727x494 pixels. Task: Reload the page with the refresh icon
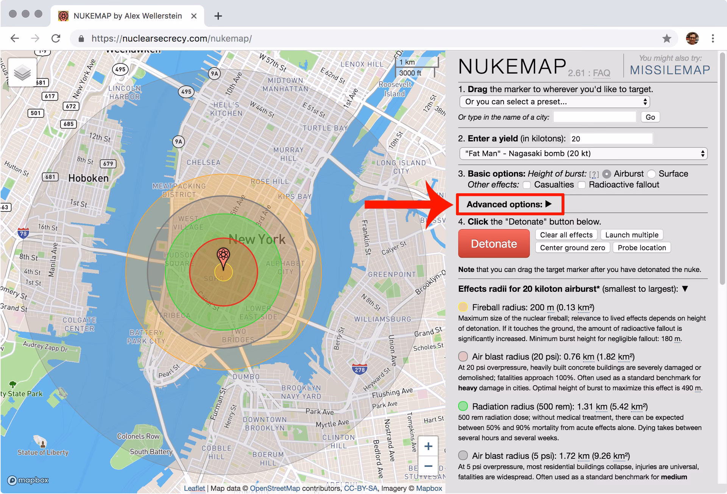[56, 38]
